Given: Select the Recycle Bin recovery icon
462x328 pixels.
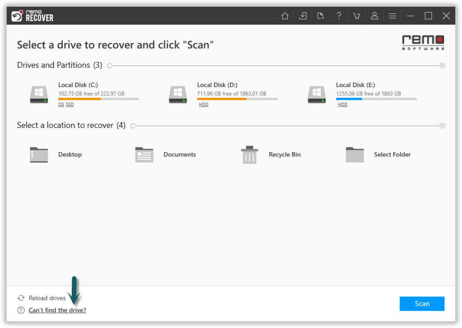Looking at the screenshot, I should coord(249,155).
